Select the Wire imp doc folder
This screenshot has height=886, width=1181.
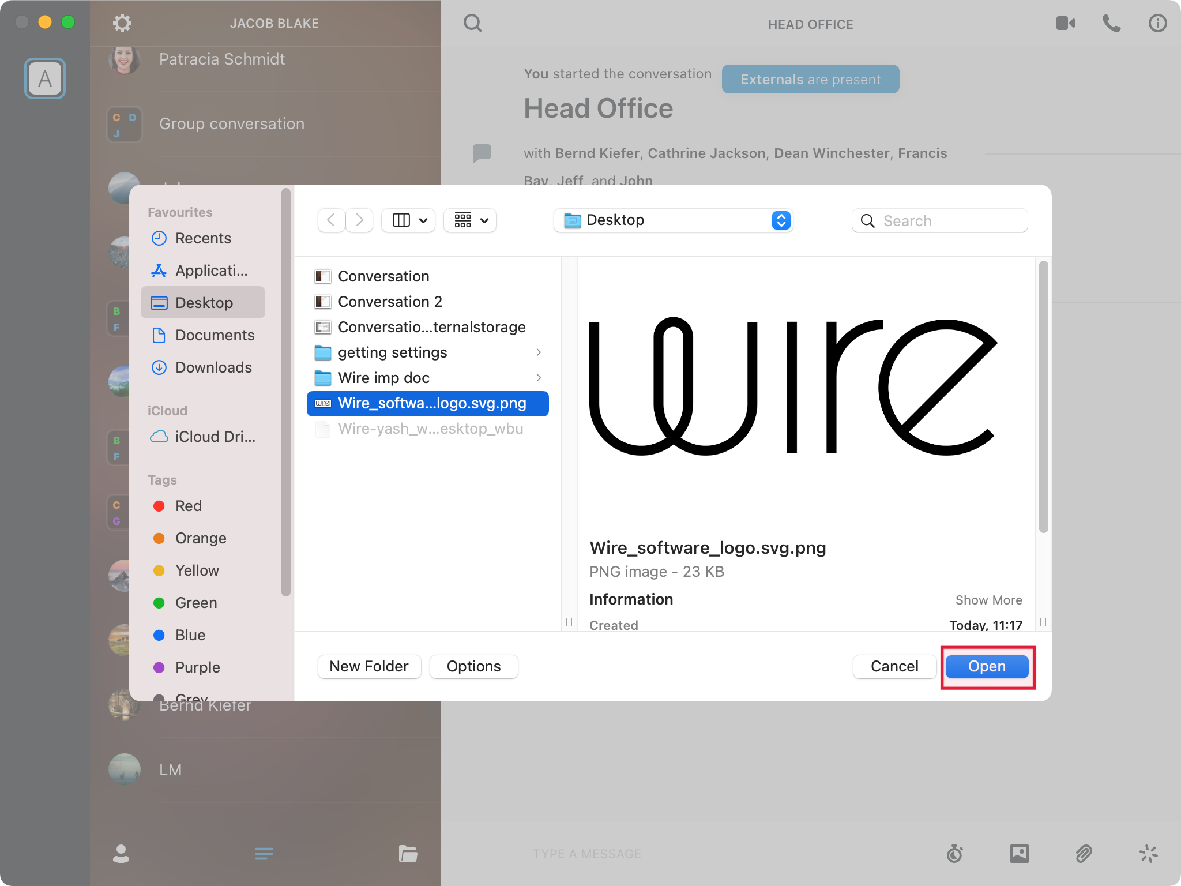428,378
